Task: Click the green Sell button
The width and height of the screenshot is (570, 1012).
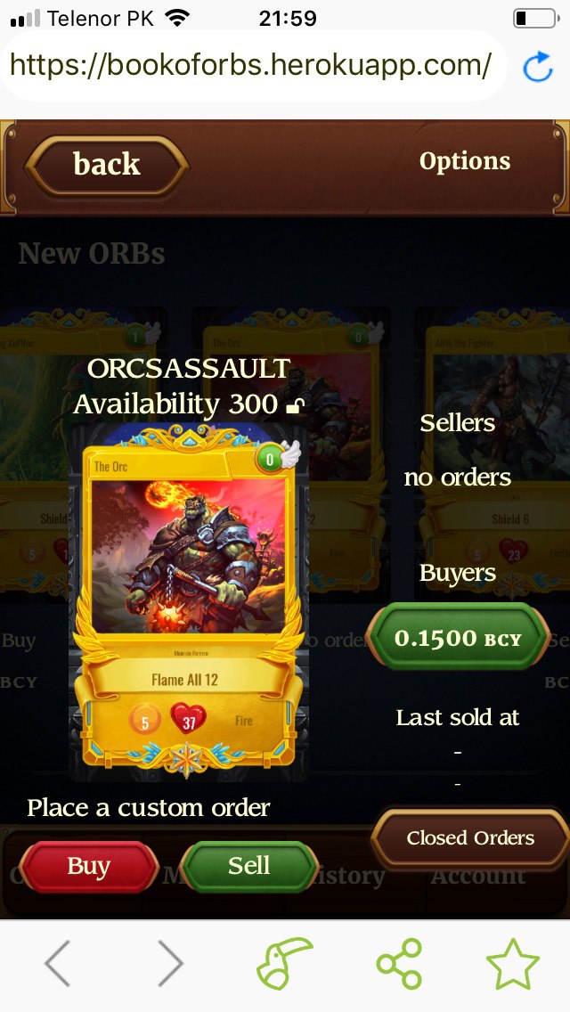Action: (248, 866)
